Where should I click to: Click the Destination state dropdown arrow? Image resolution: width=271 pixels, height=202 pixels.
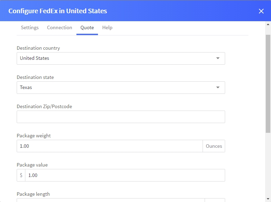[x=218, y=88]
